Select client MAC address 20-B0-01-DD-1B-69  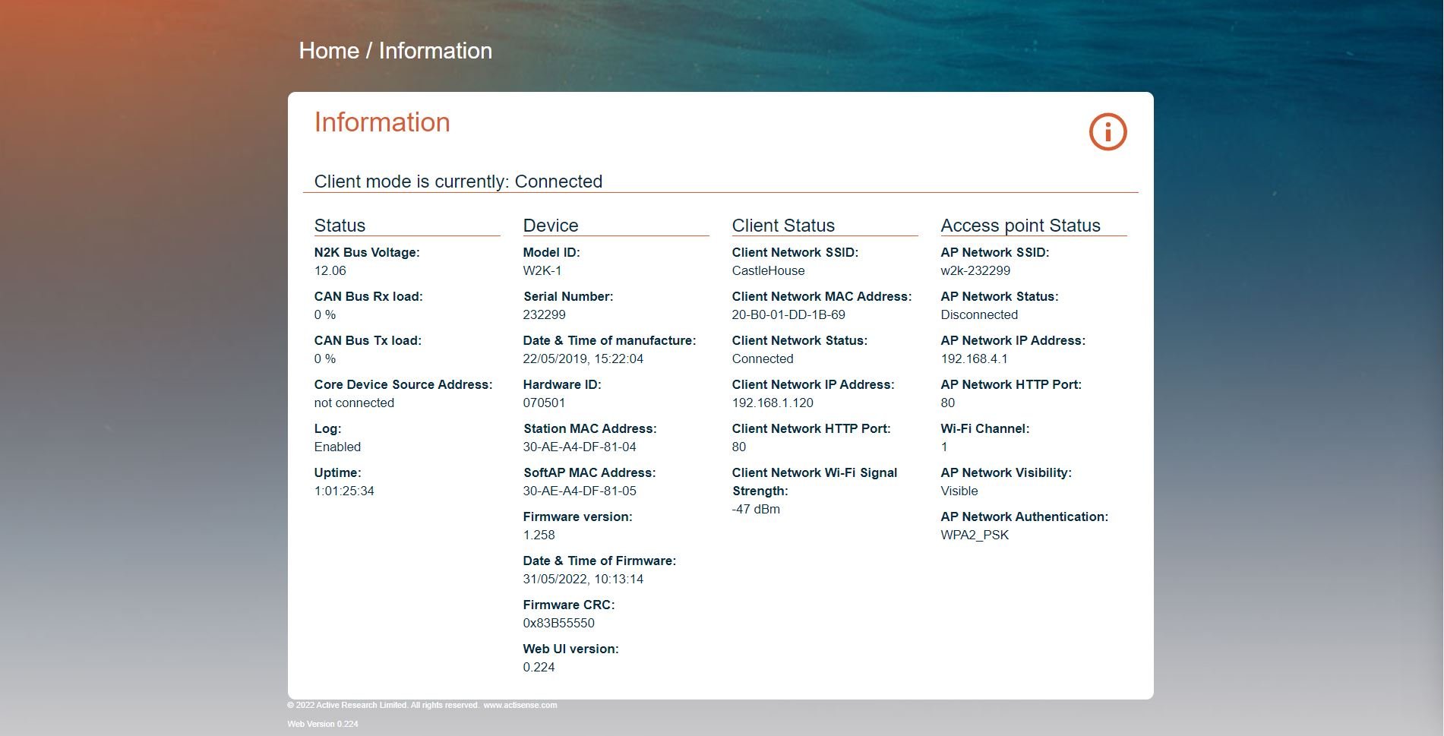[788, 314]
